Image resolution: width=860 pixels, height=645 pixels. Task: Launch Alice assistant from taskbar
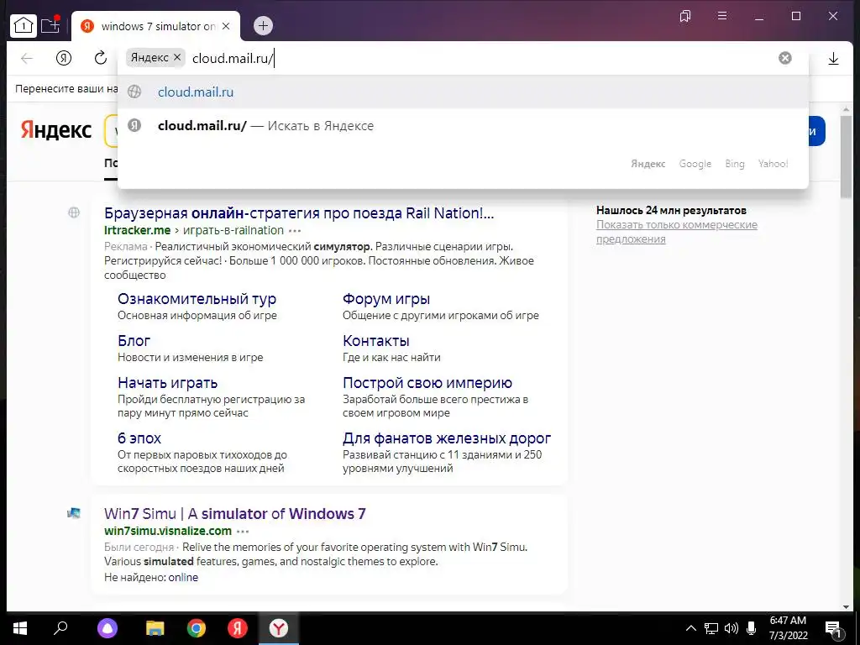pyautogui.click(x=107, y=628)
